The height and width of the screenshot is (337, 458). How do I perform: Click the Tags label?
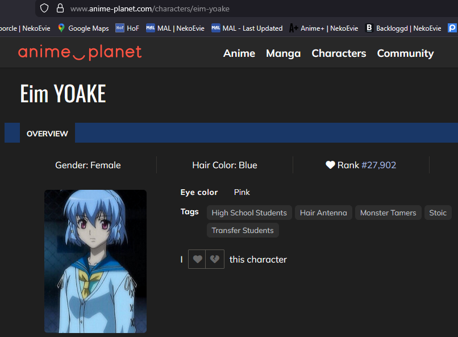(x=190, y=211)
